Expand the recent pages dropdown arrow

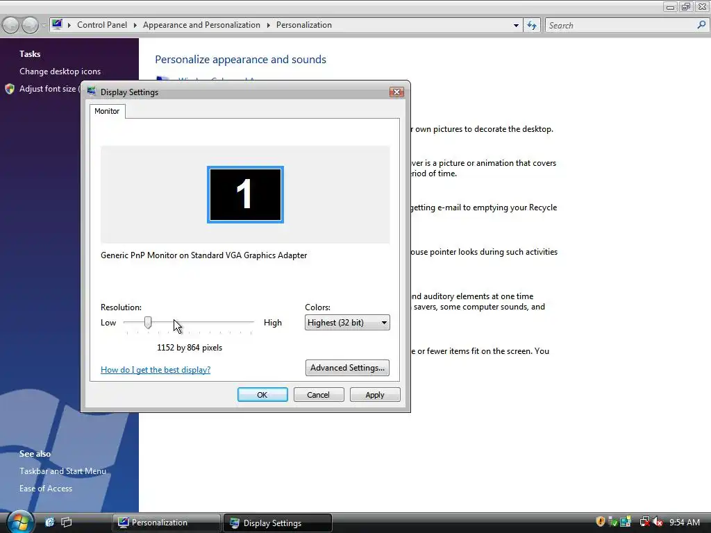click(44, 25)
